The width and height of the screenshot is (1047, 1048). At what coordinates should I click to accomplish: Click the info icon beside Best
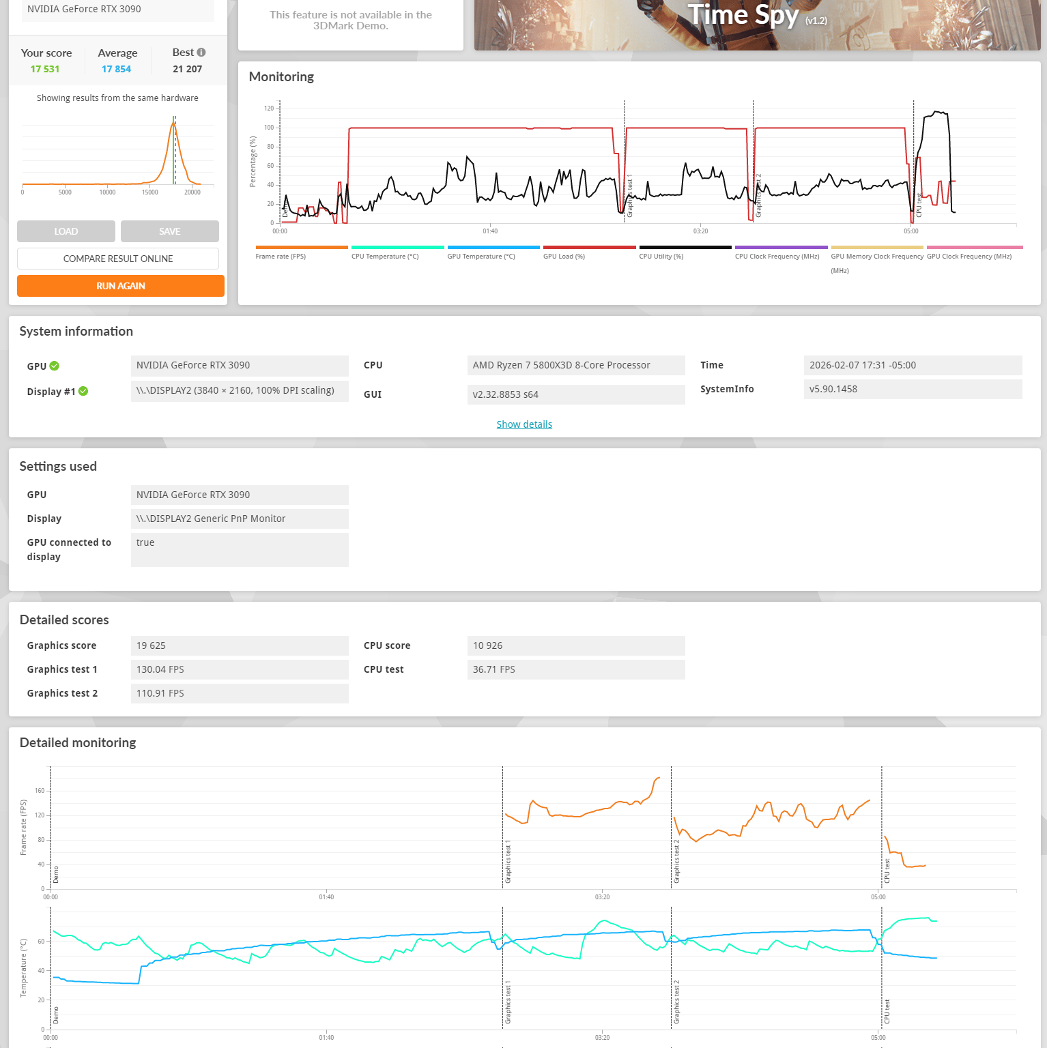[201, 53]
